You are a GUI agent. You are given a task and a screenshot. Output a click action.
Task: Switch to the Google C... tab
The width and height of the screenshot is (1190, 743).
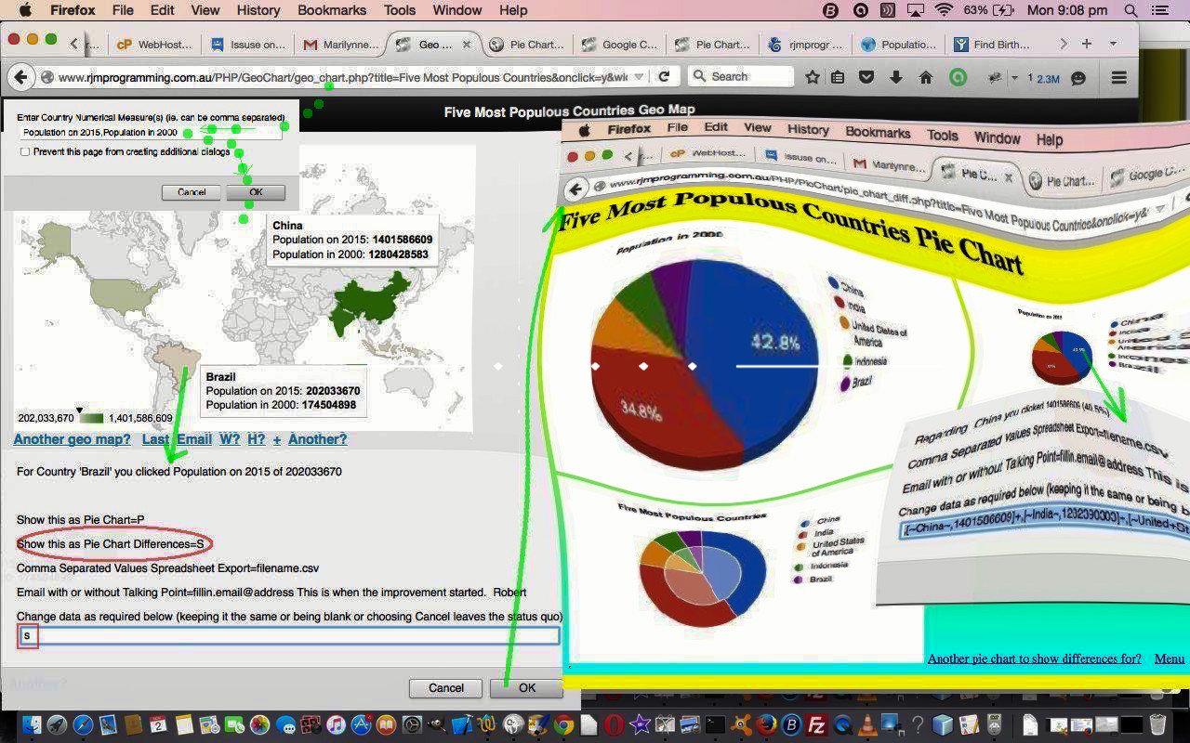tap(619, 45)
